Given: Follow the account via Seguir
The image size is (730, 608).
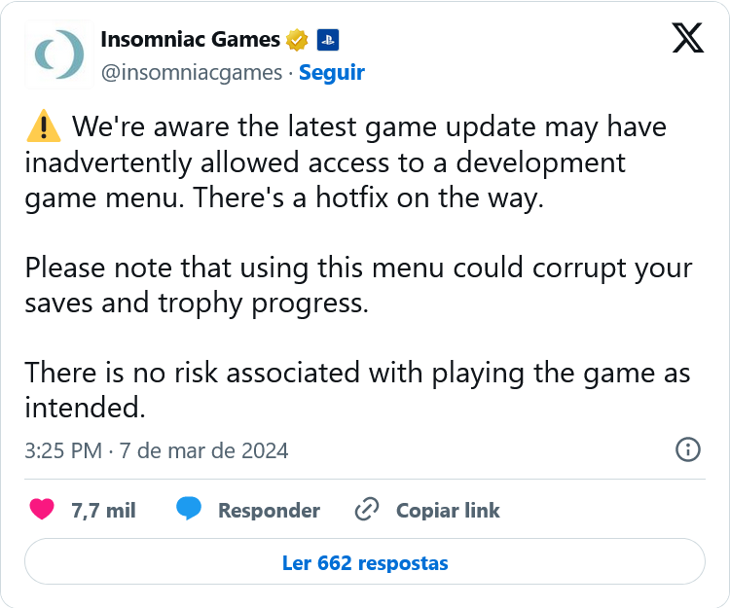Looking at the screenshot, I should coord(331,73).
